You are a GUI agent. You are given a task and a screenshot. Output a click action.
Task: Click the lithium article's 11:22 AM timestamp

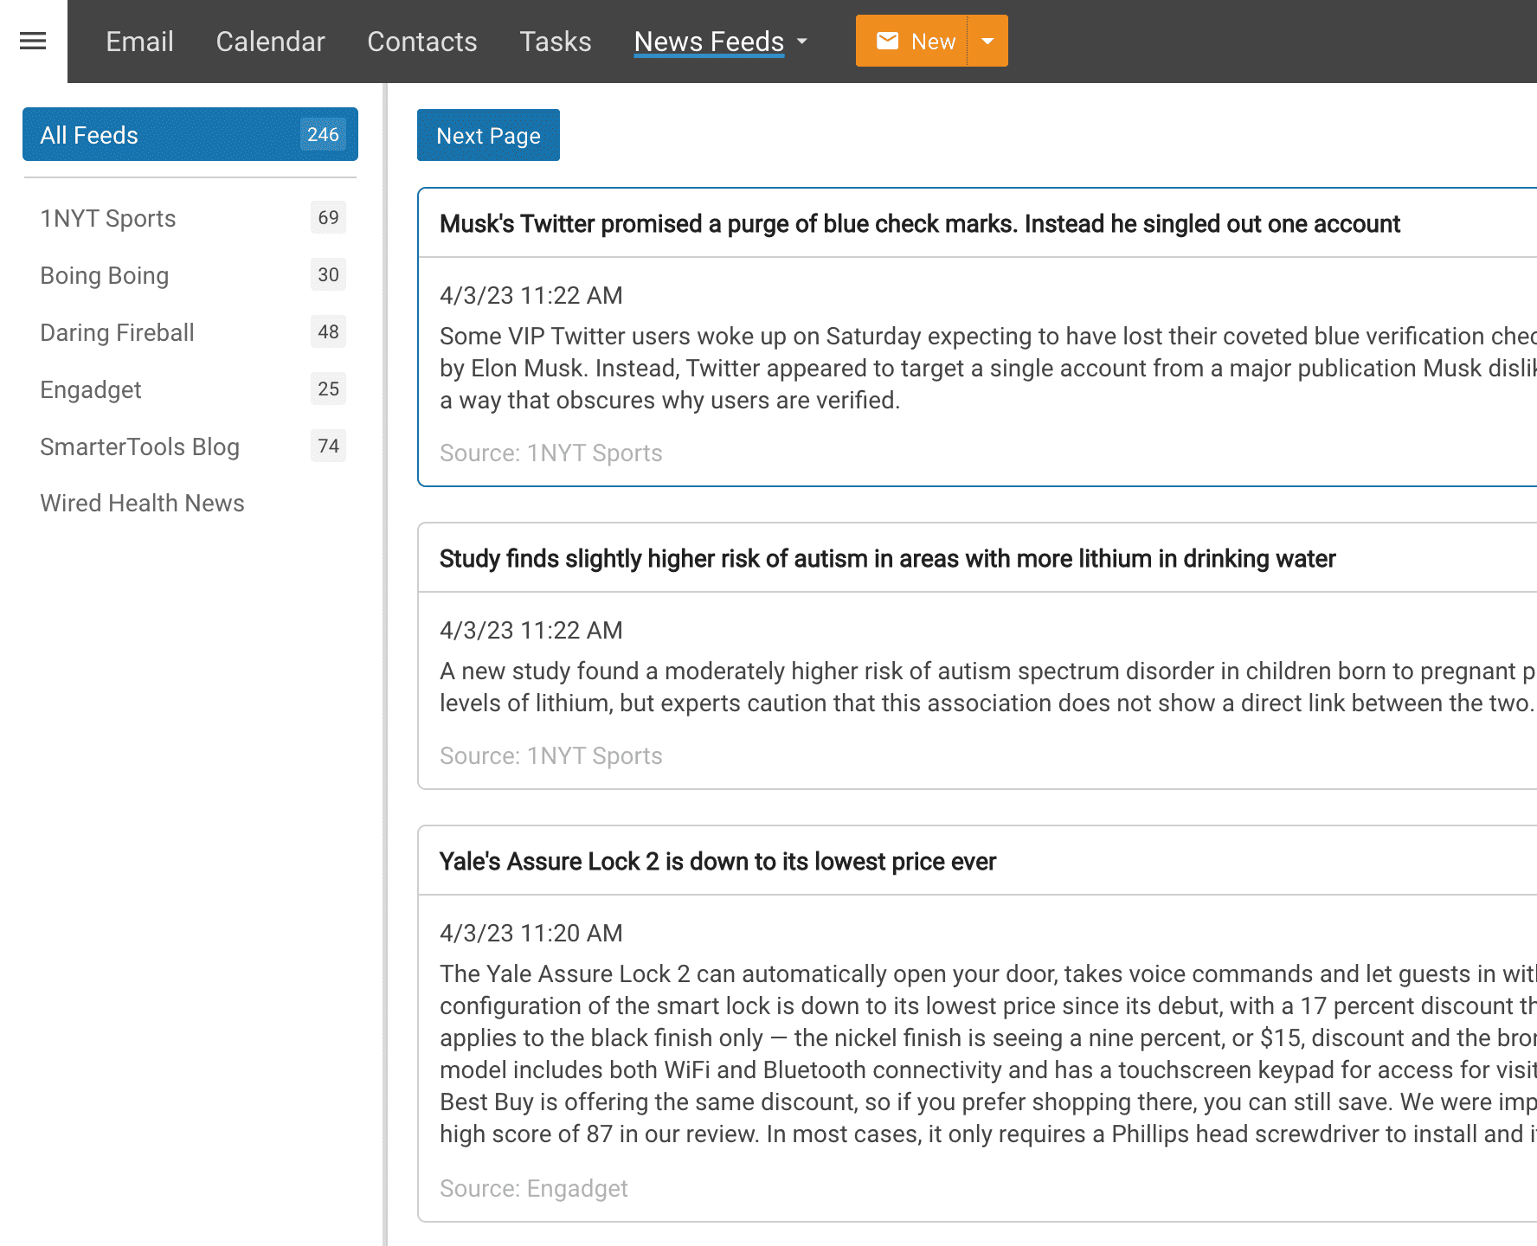(x=531, y=630)
